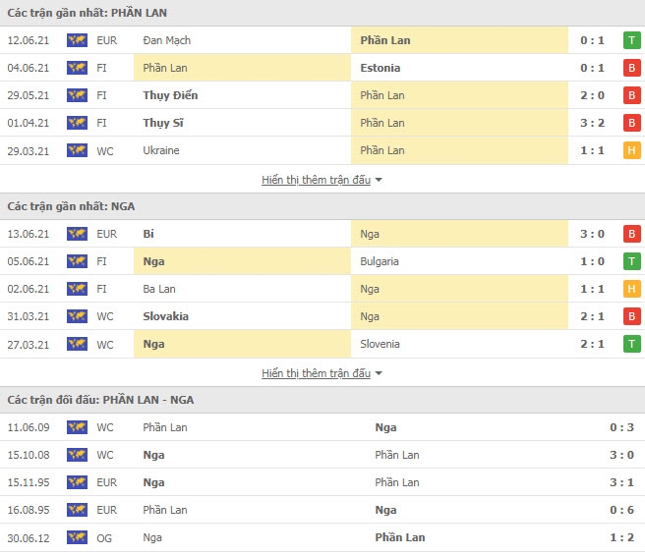Click the green T badge for Đan Mạch match
The height and width of the screenshot is (556, 645).
[x=632, y=40]
